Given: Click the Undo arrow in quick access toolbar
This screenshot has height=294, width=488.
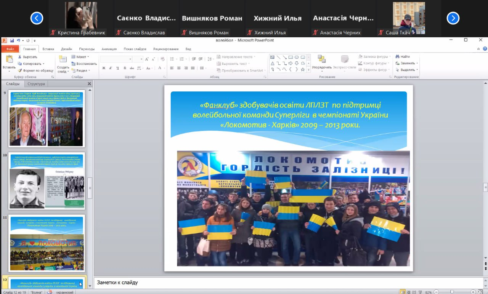Looking at the screenshot, I should (18, 40).
